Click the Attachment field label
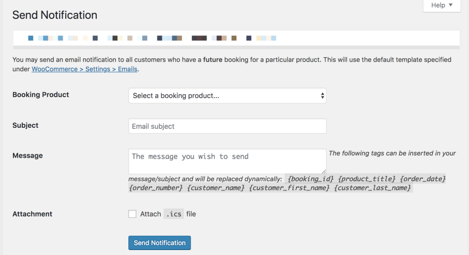Screen dimensions: 469x255 click(x=32, y=214)
